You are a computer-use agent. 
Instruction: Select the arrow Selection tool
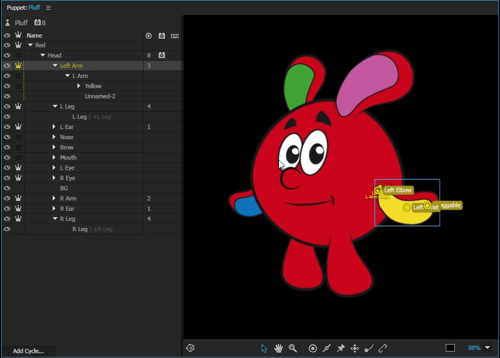pyautogui.click(x=264, y=348)
